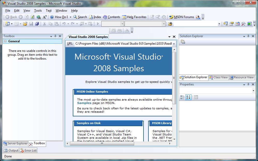Click the Undo arrow icon
The width and height of the screenshot is (258, 161).
point(64,24)
